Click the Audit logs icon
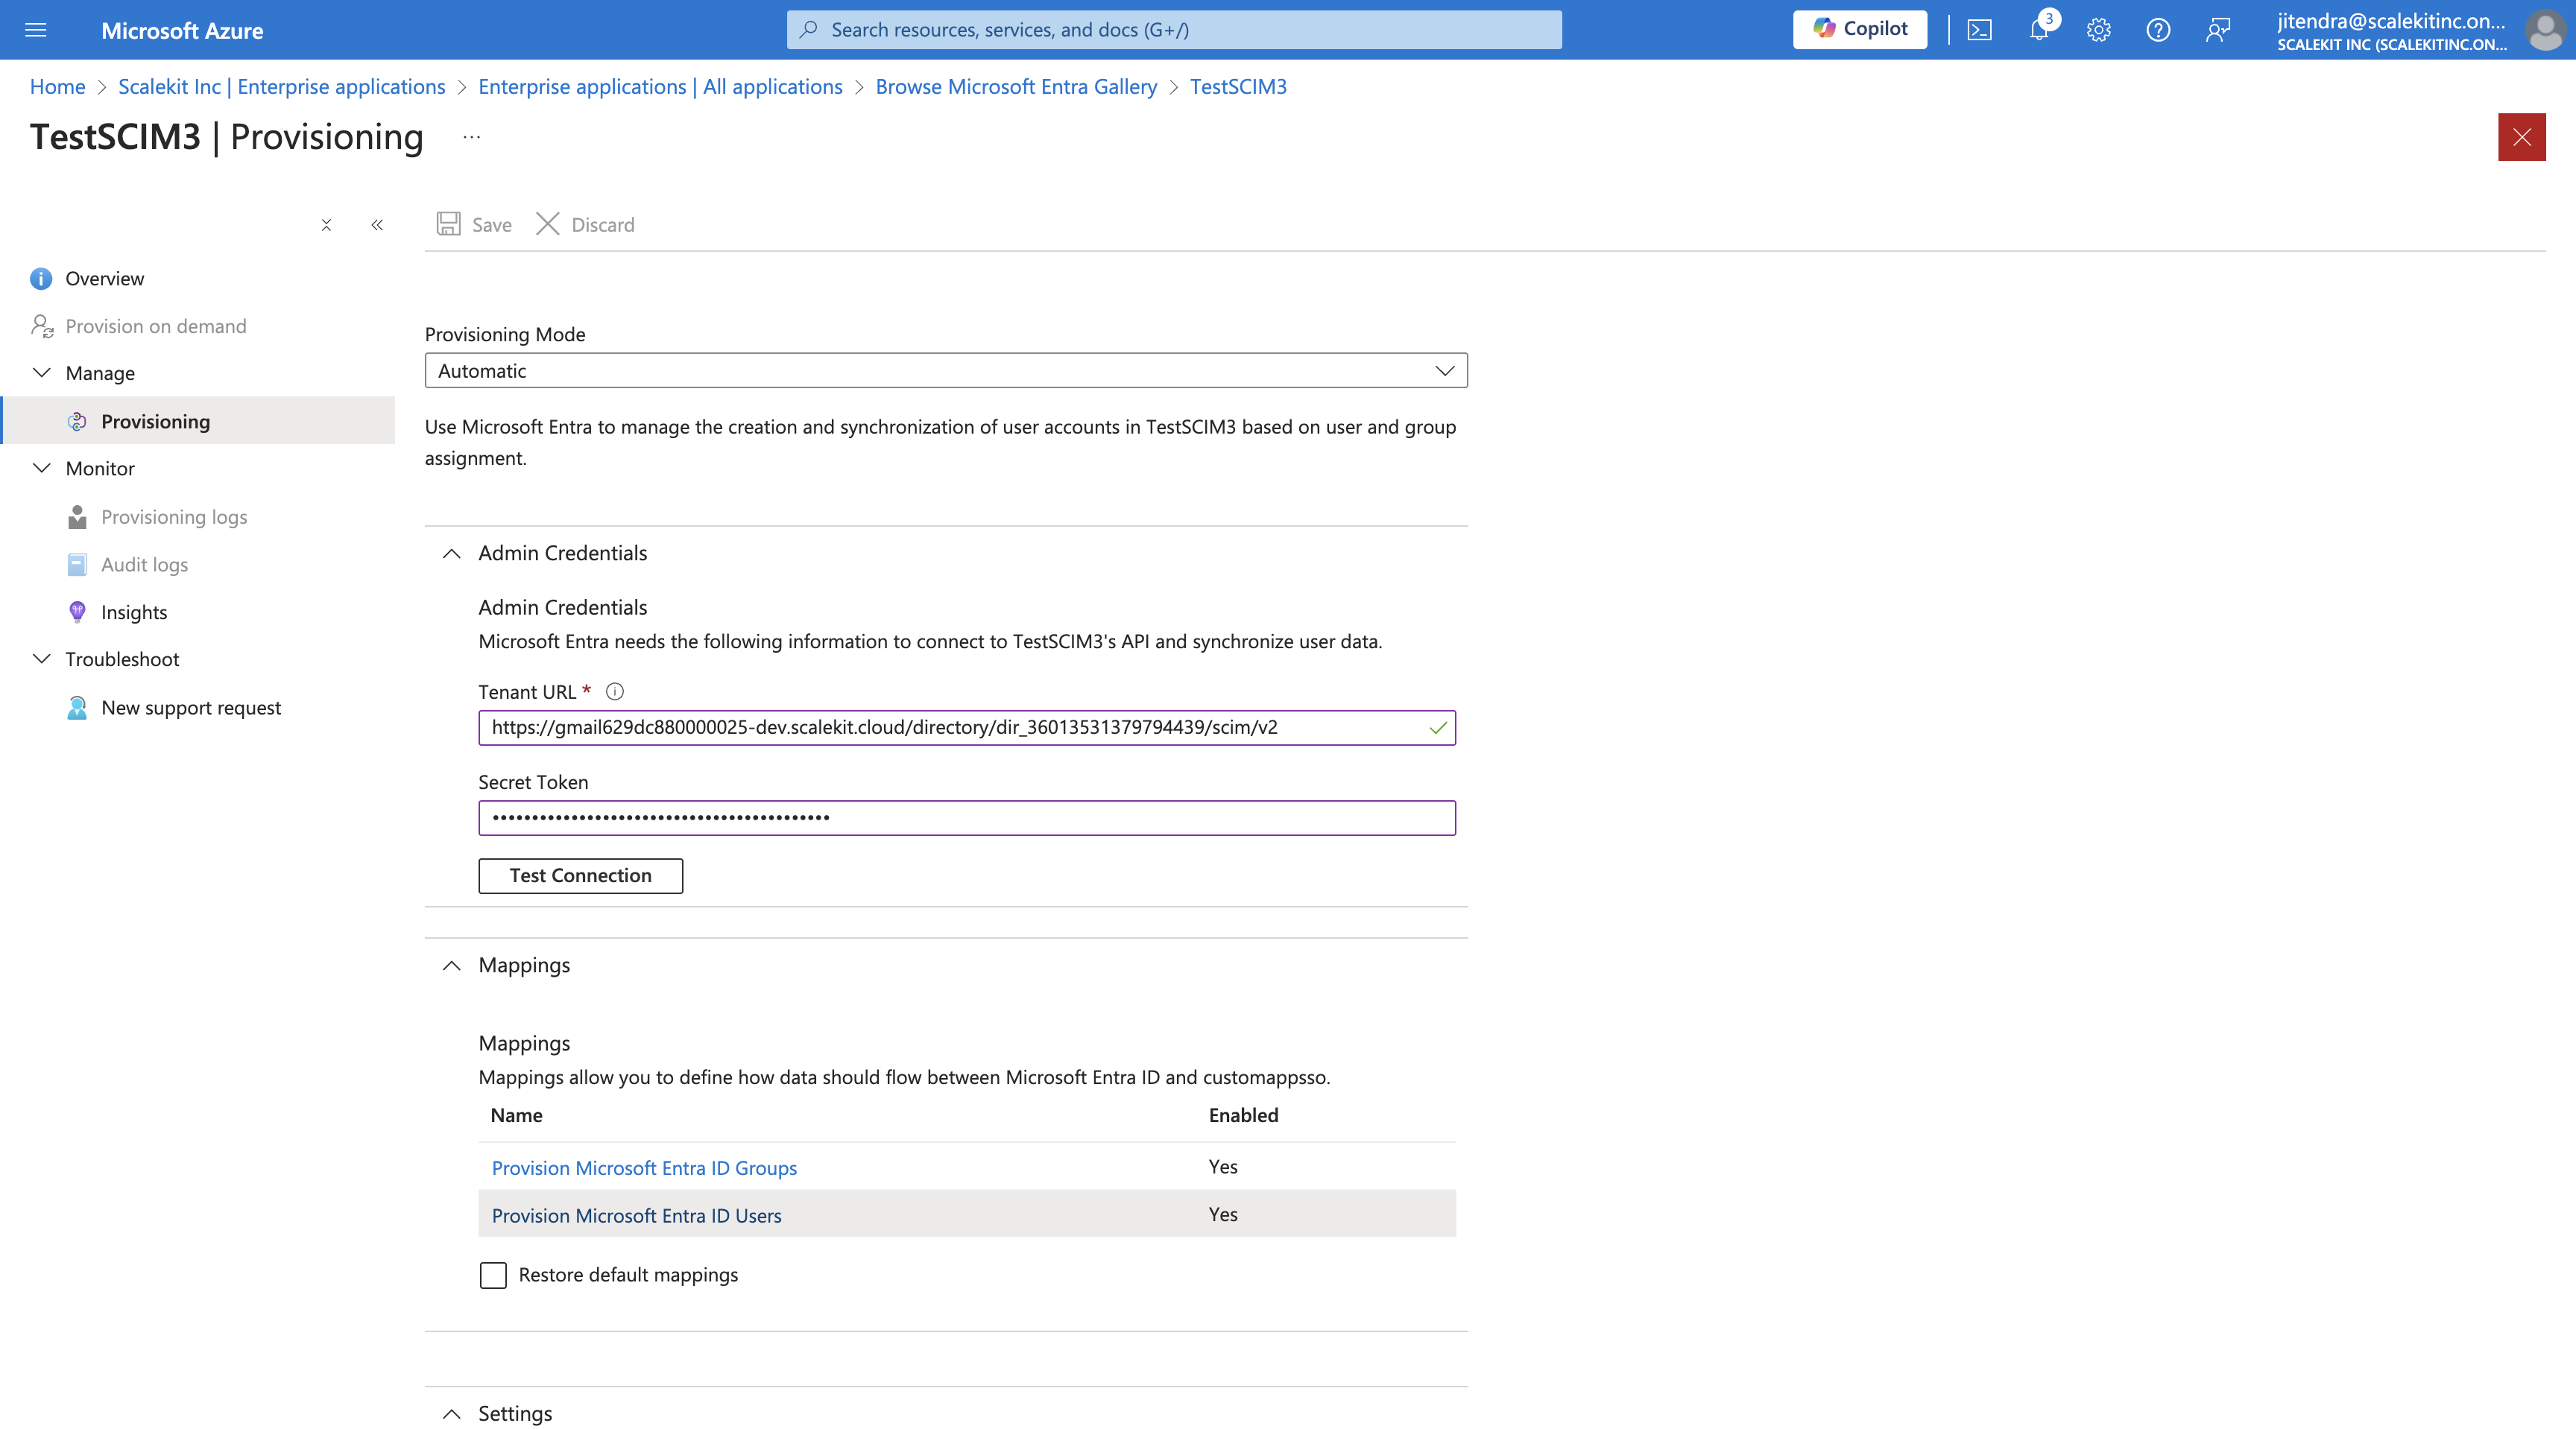This screenshot has height=1429, width=2576. click(77, 565)
